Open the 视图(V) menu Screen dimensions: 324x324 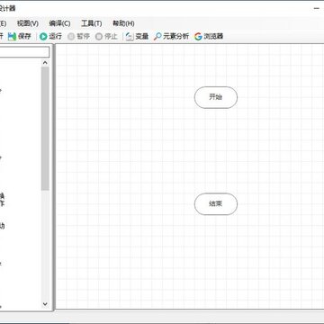[28, 23]
